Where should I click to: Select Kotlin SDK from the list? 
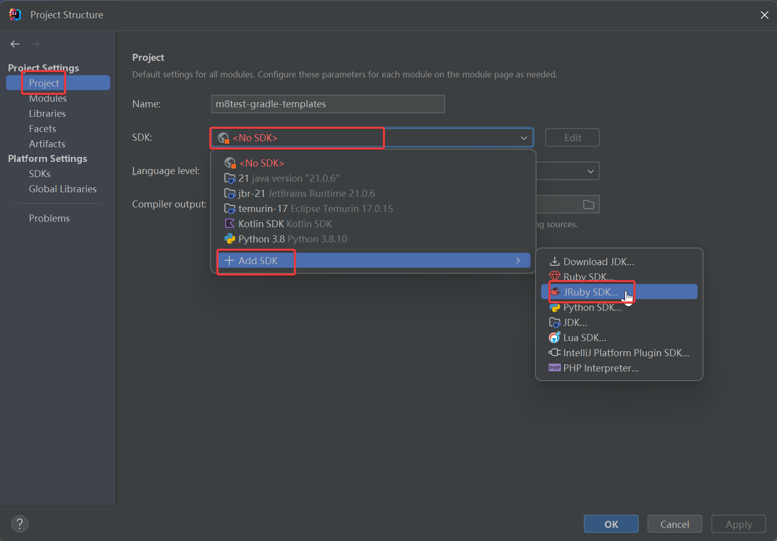point(284,224)
